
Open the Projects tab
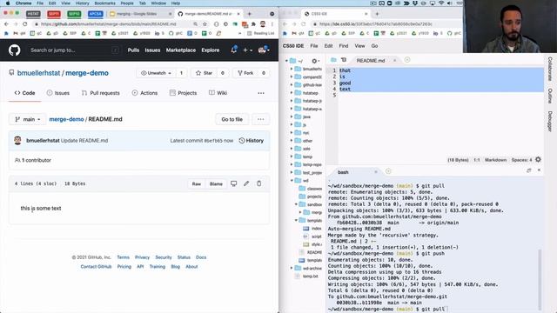[184, 93]
